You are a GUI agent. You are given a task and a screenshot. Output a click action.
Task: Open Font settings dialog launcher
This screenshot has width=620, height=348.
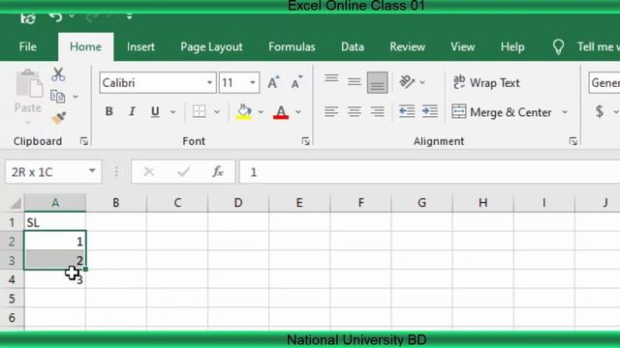point(305,141)
